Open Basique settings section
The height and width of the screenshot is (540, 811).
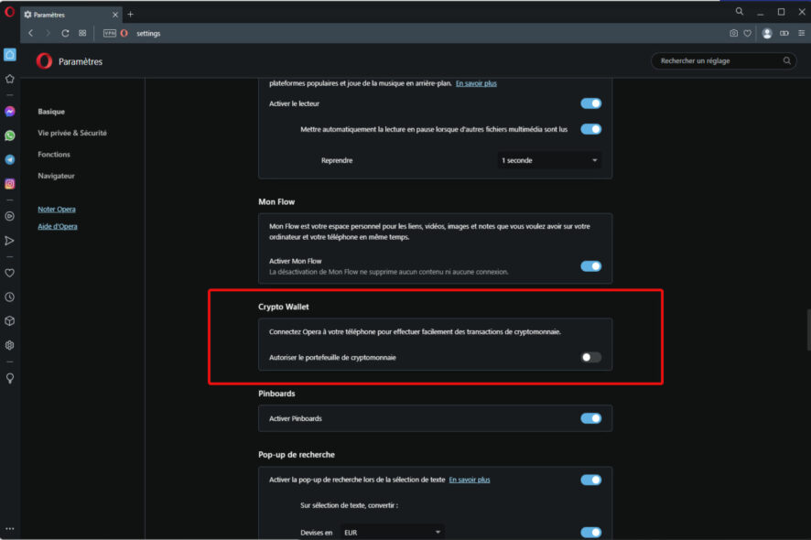click(x=51, y=112)
